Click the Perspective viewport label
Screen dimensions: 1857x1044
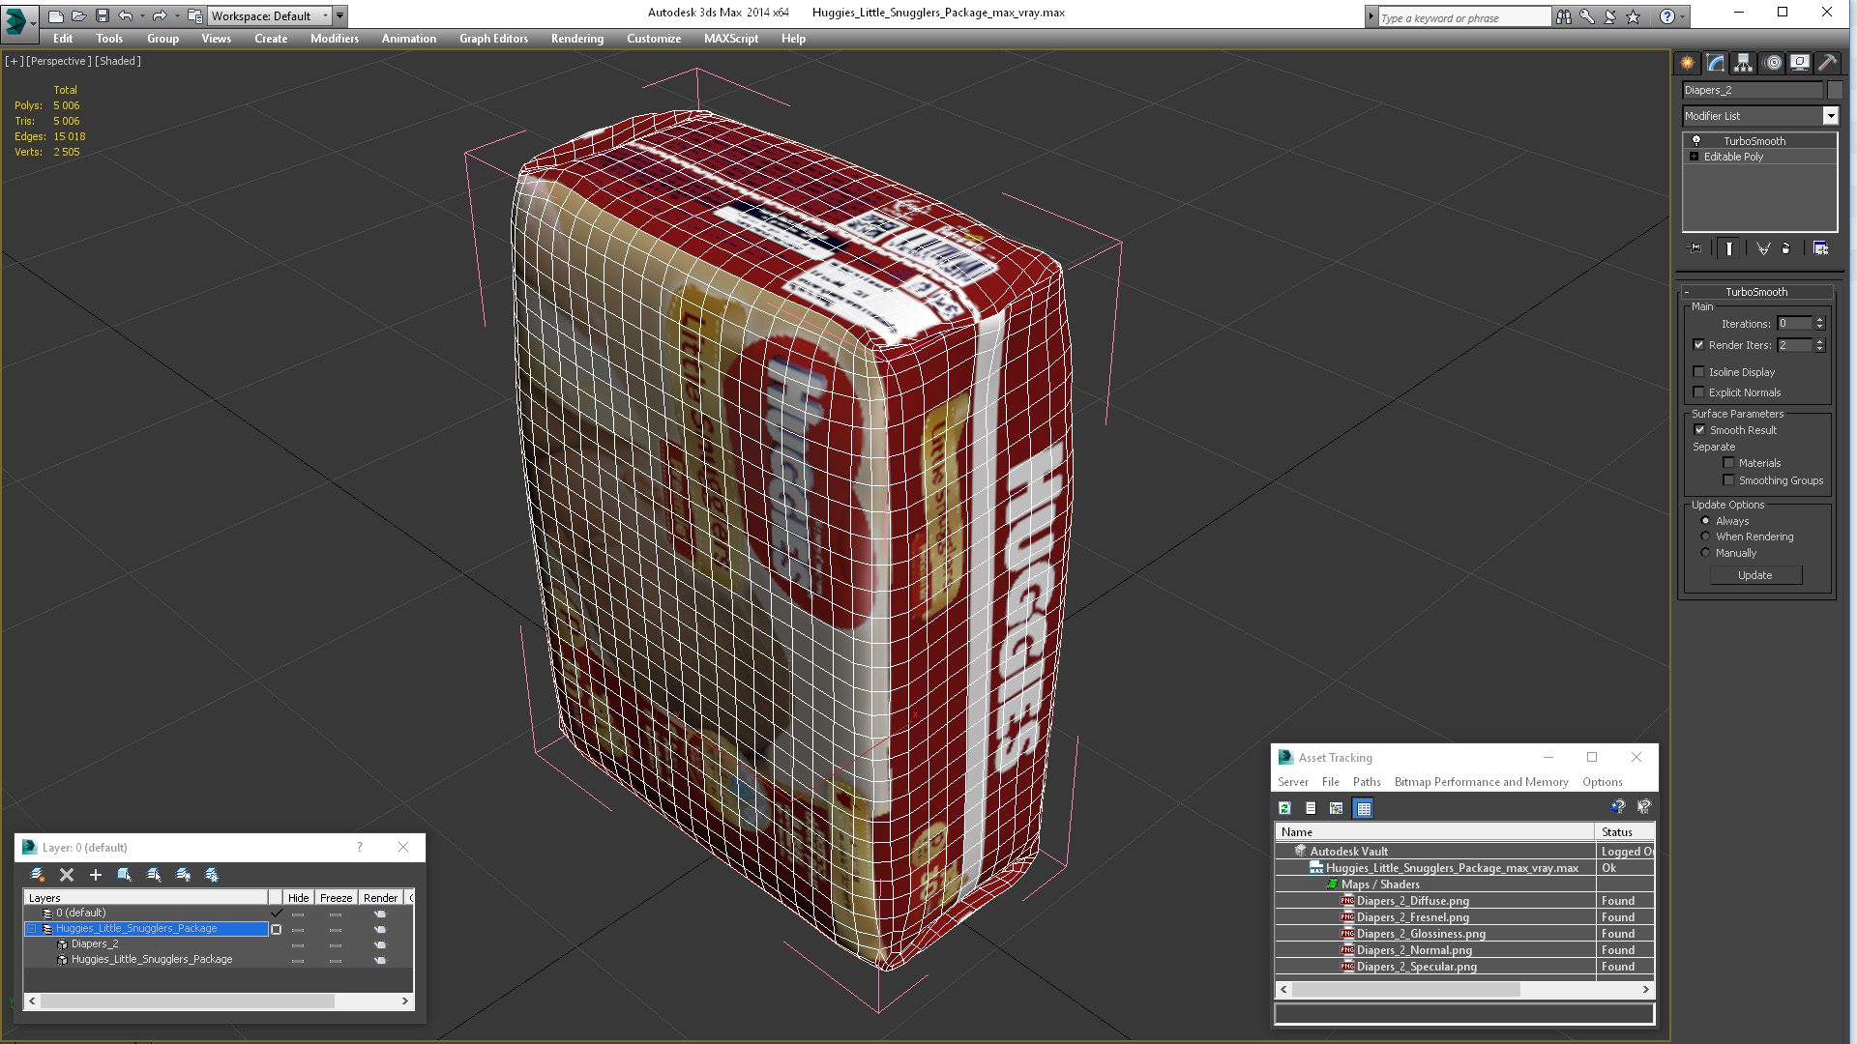(59, 61)
